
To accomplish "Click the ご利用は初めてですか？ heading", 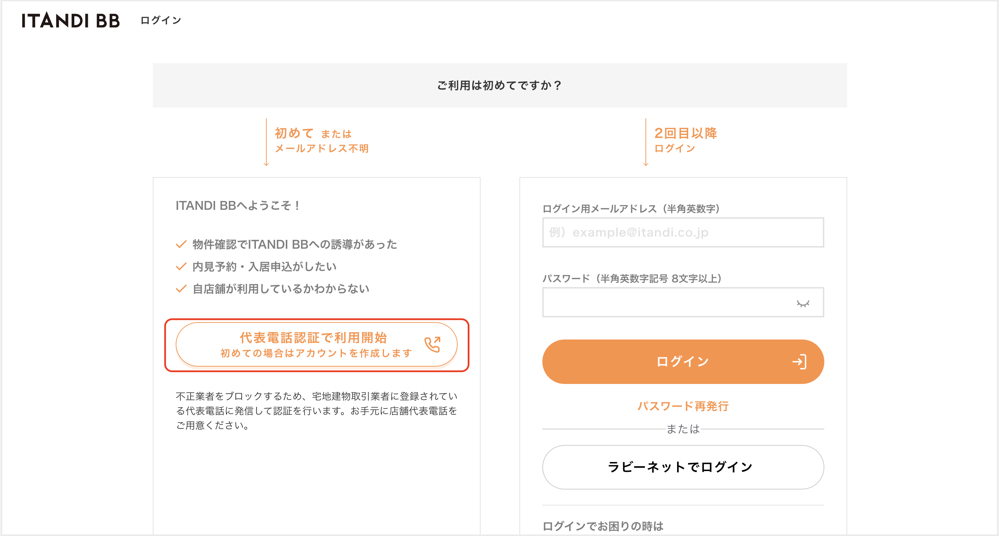I will tap(499, 85).
